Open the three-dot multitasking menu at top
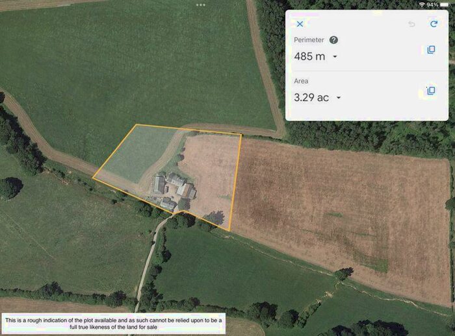This screenshot has width=455, height=336. point(200,5)
